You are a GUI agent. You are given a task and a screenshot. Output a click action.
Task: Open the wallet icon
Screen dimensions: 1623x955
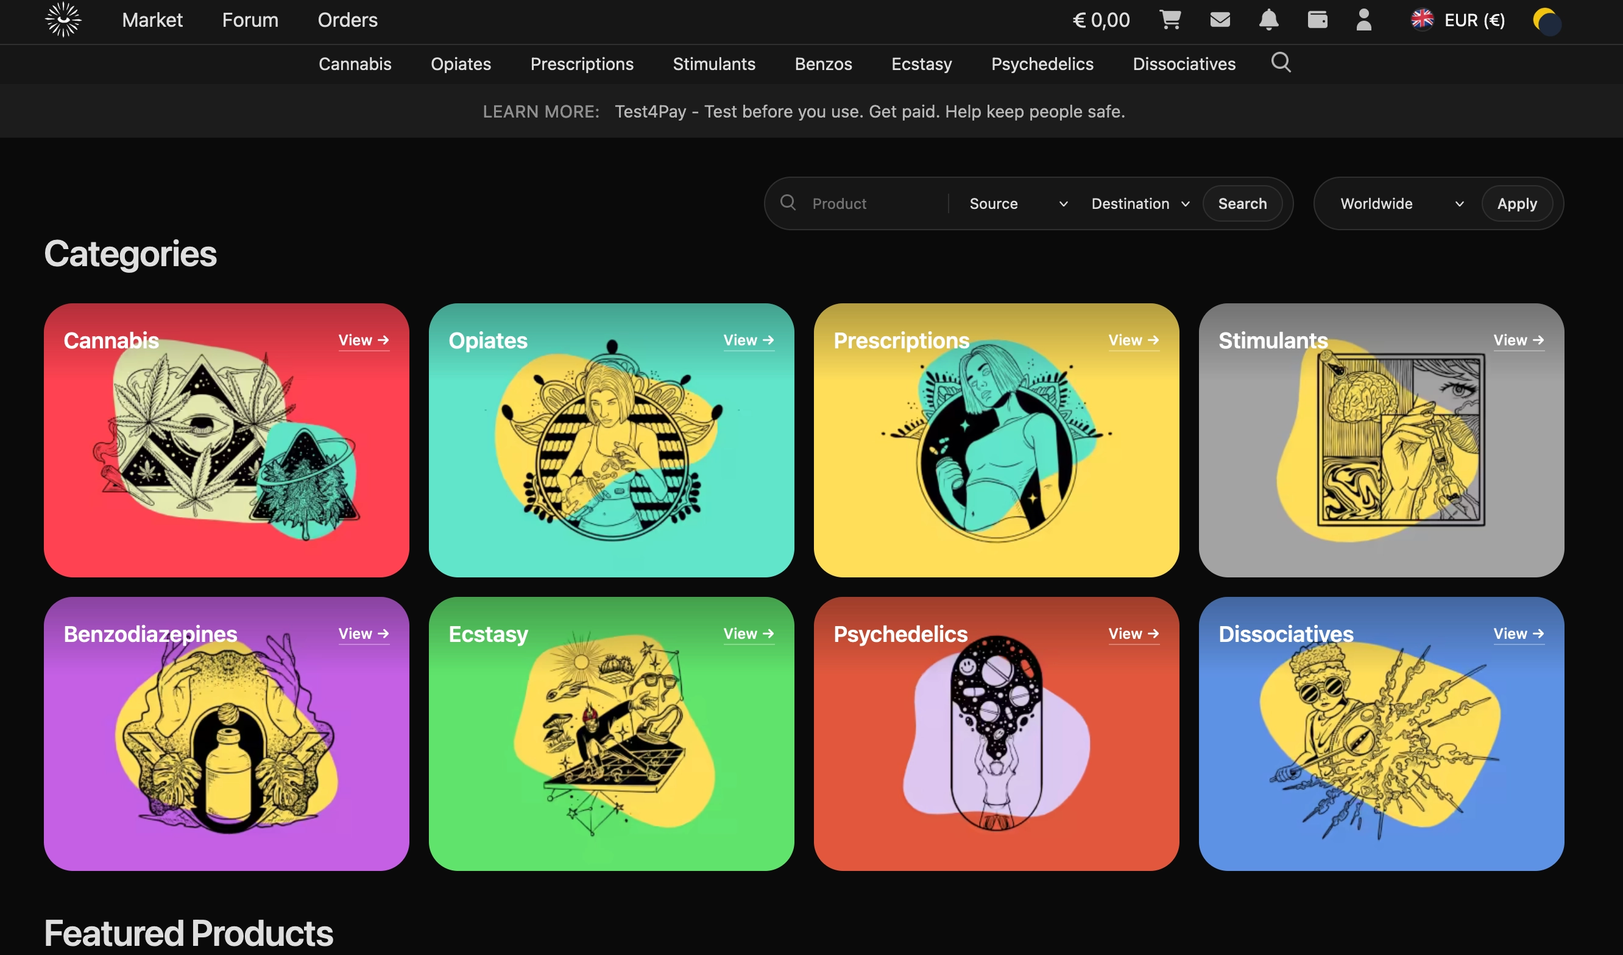coord(1318,20)
